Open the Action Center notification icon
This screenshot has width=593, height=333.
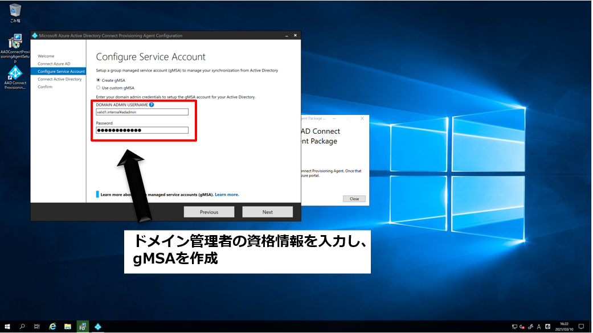pos(581,327)
